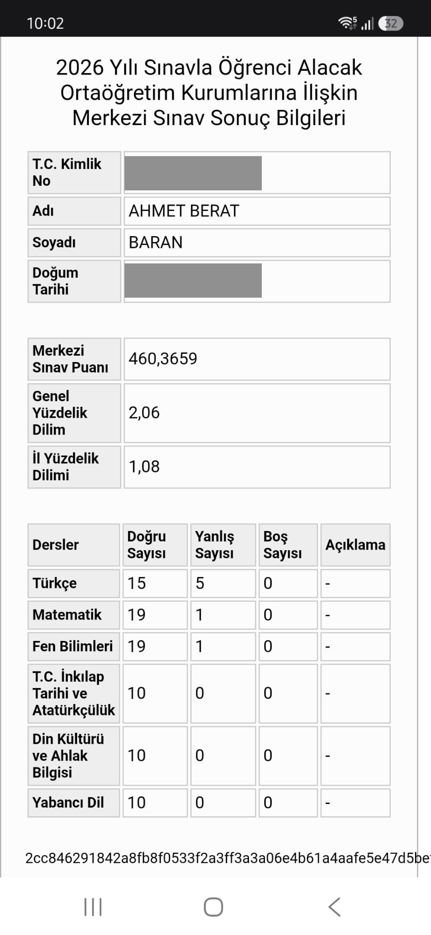
Task: Tap the 10:02 clock in status bar
Action: point(45,23)
